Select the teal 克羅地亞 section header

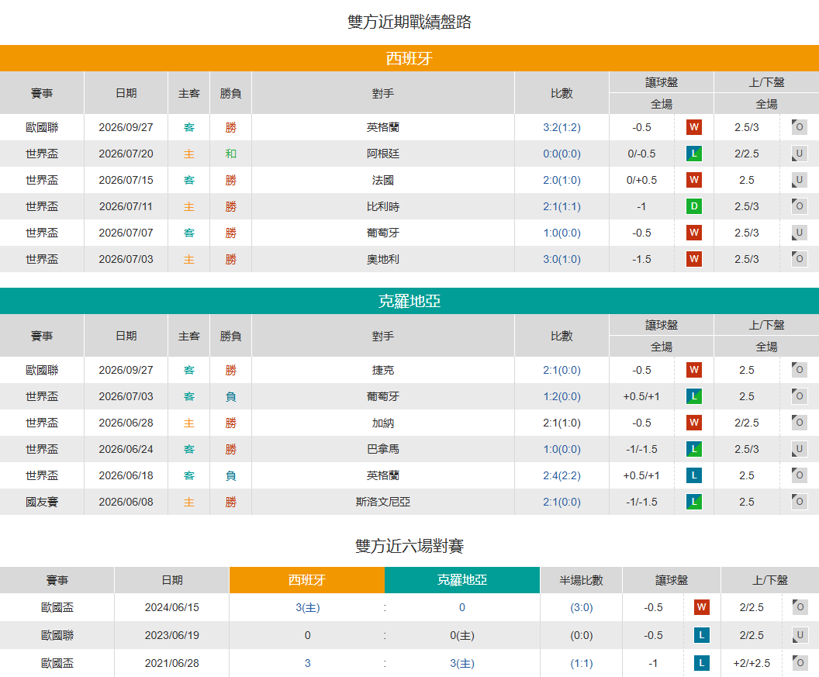(x=409, y=301)
